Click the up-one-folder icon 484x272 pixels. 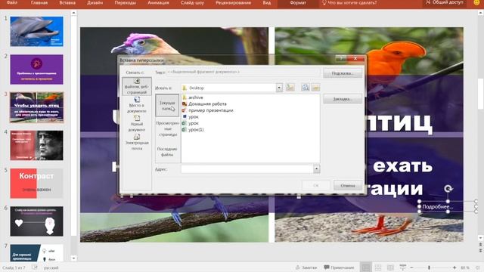point(290,88)
